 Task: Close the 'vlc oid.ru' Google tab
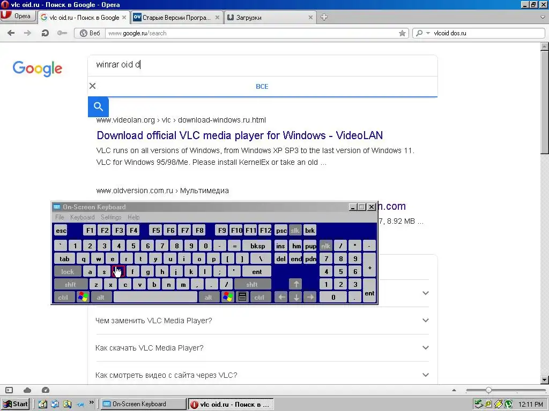124,18
